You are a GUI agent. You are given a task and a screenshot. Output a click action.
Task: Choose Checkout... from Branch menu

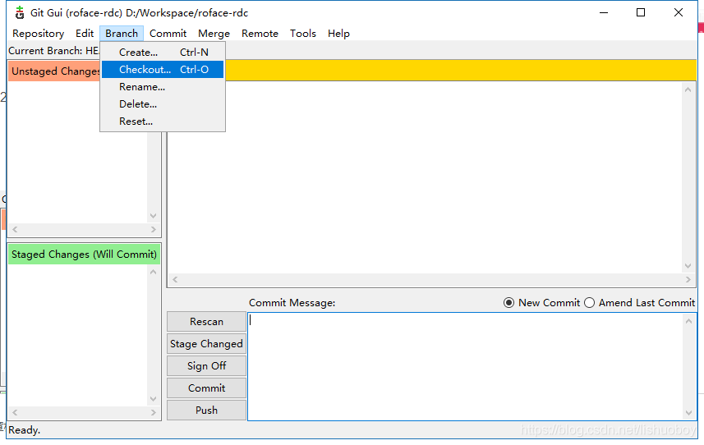pos(163,70)
